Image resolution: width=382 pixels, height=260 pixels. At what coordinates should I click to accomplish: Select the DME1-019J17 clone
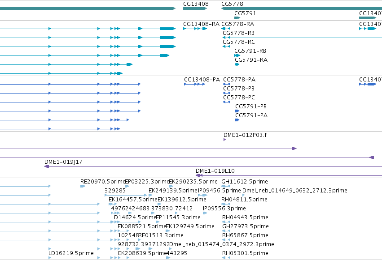[213, 166]
